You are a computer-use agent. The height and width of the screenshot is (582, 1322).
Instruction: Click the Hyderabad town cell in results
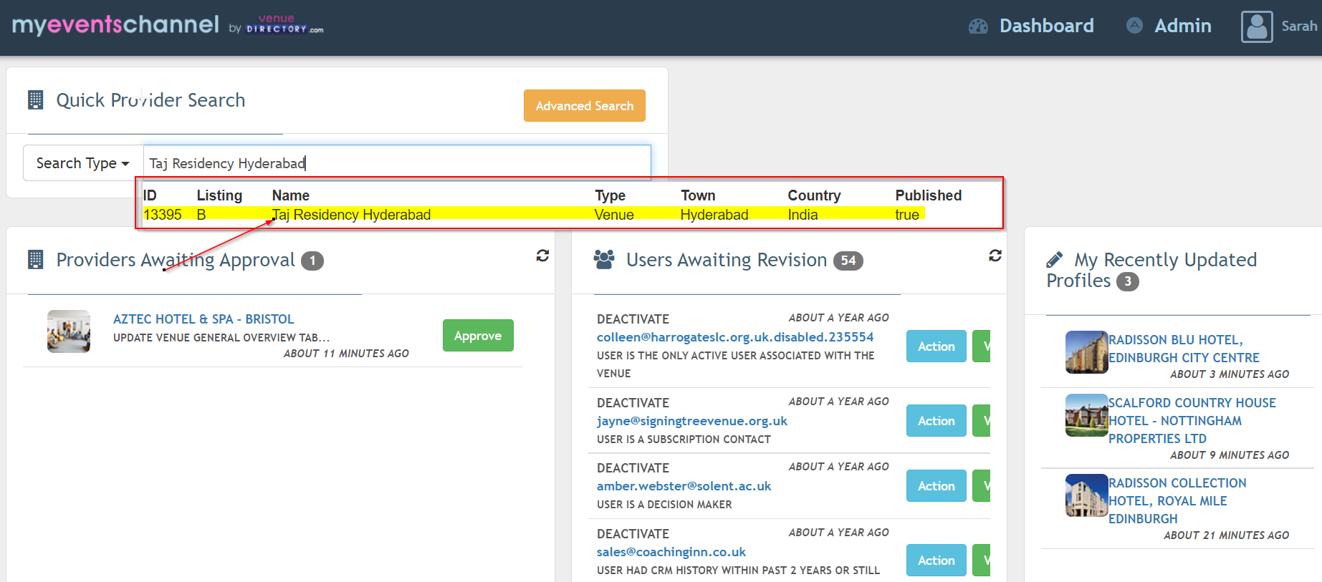pos(714,215)
